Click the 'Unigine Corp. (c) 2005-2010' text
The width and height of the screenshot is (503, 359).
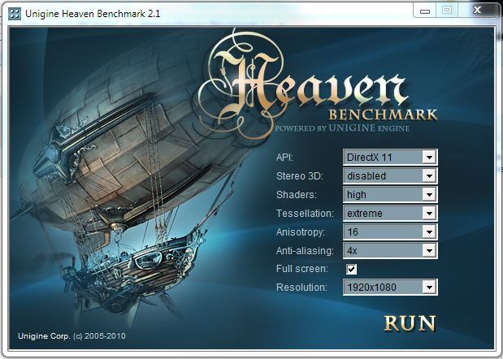coord(72,336)
